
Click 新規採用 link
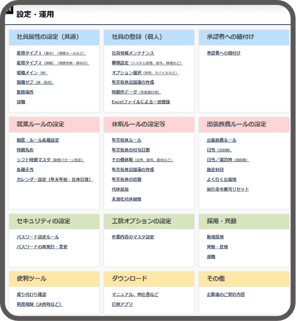click(x=215, y=237)
